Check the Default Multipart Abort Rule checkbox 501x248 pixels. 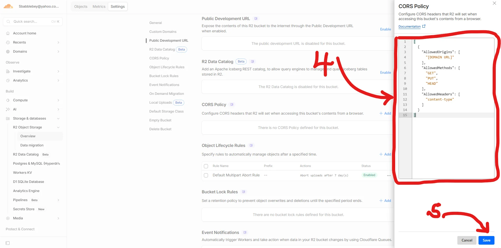point(206,175)
